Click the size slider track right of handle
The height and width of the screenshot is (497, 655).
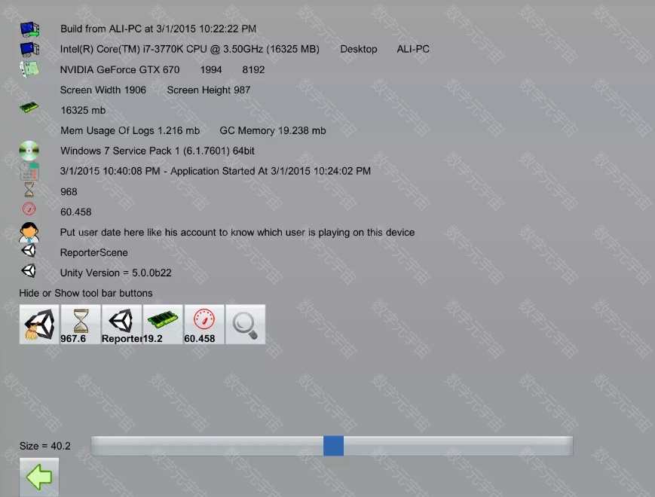coord(458,446)
